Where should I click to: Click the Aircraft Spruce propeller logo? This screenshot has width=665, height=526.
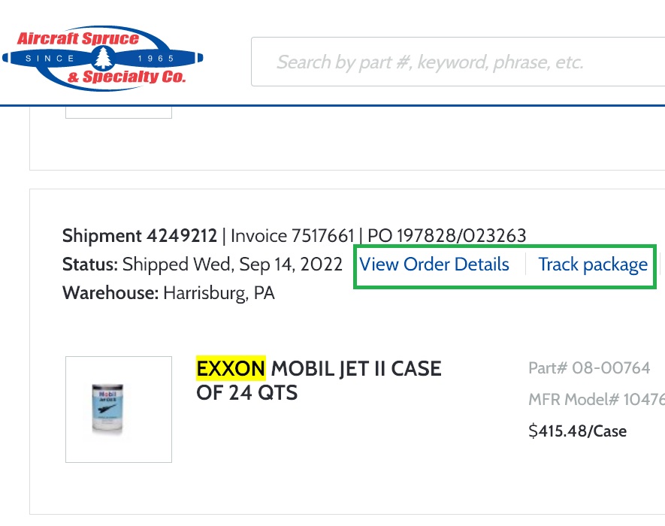pos(103,58)
